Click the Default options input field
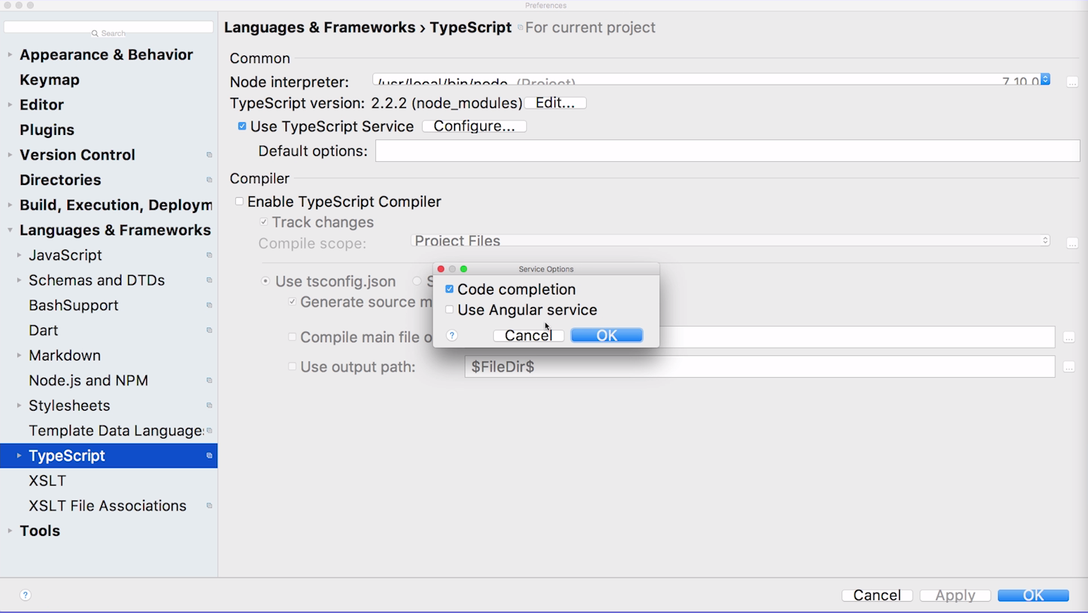This screenshot has height=613, width=1088. pyautogui.click(x=728, y=151)
